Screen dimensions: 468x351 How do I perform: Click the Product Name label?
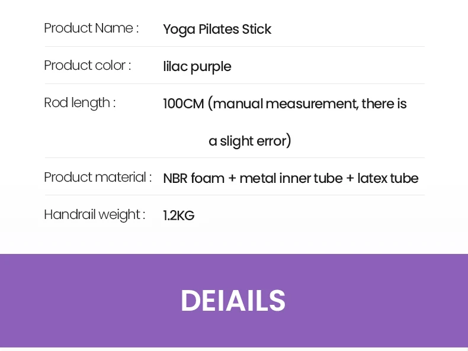point(91,28)
